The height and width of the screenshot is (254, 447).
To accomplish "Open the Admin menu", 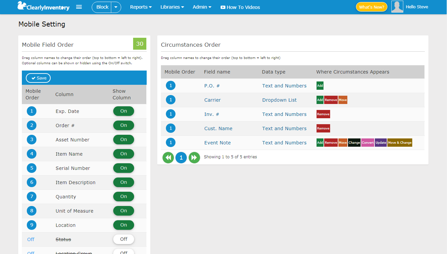I will click(202, 7).
